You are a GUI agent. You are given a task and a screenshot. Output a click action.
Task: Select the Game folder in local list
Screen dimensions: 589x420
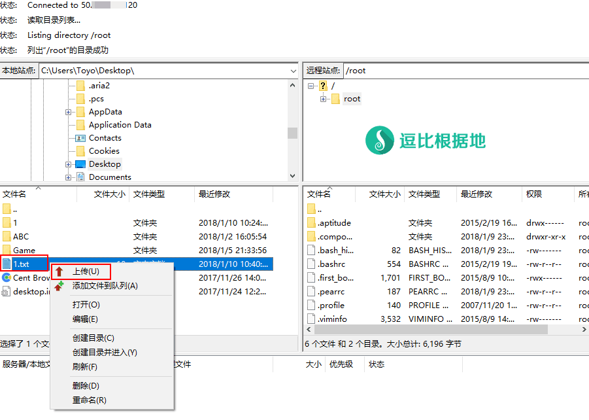[24, 251]
